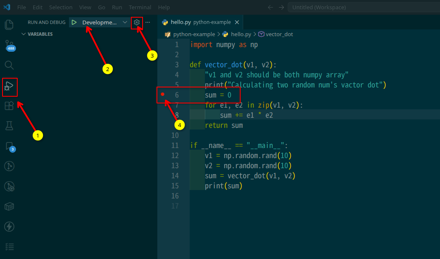Open the Terminal menu
Image resolution: width=440 pixels, height=259 pixels.
click(x=140, y=7)
